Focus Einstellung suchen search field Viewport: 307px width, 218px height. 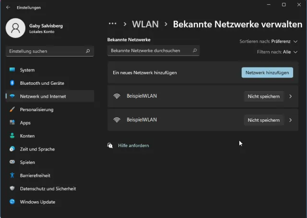pyautogui.click(x=50, y=51)
